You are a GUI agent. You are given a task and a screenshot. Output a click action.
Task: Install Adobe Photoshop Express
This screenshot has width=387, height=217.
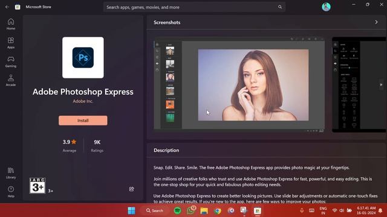[x=83, y=121]
